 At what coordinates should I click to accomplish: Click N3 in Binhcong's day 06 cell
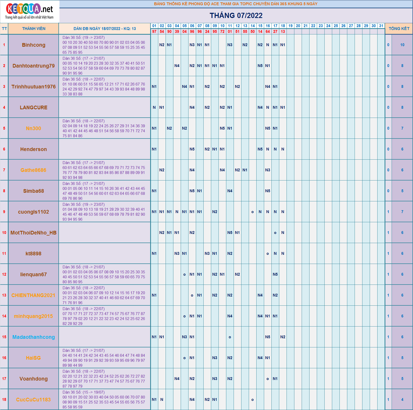[192, 45]
